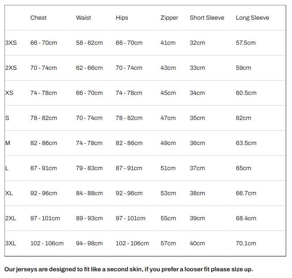Select the 3XS size row label
292x278 pixels.
[11, 43]
